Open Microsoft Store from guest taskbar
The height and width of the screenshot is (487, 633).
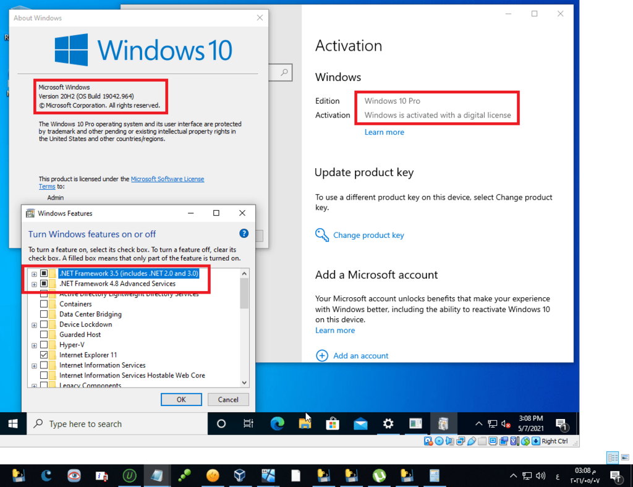click(333, 424)
